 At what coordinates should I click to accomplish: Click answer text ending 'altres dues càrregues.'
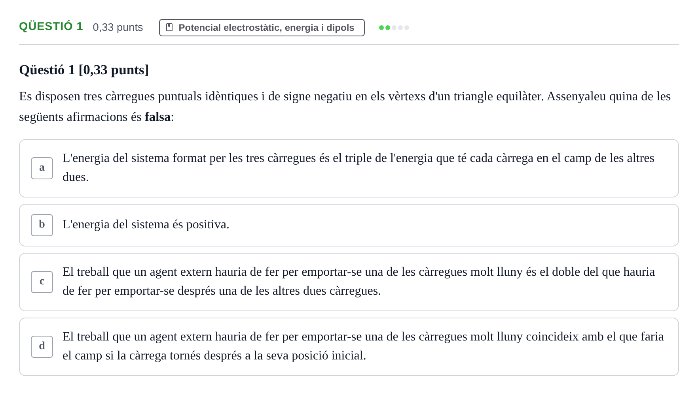pyautogui.click(x=358, y=281)
